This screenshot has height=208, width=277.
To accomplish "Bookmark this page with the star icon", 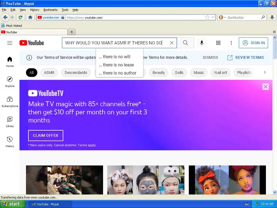I will (207, 17).
